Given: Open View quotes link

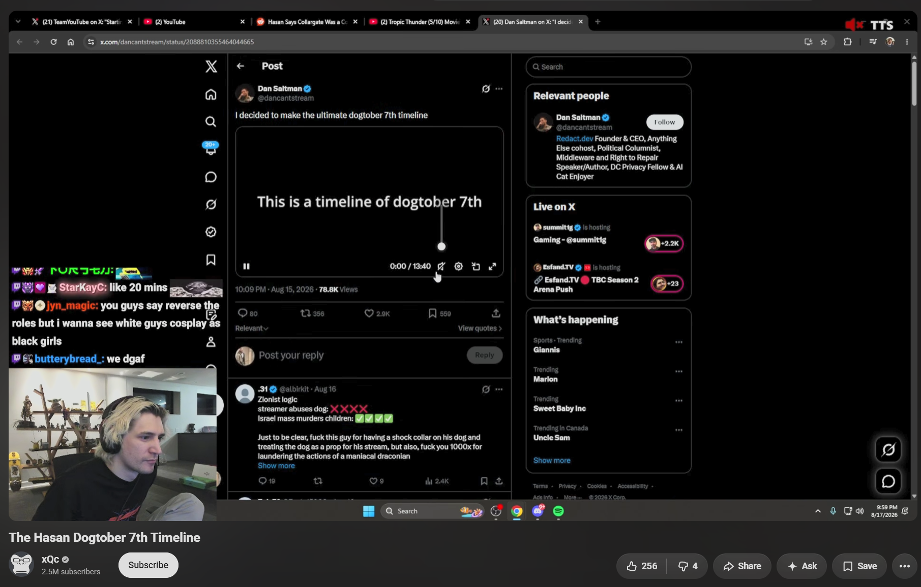Looking at the screenshot, I should tap(480, 329).
